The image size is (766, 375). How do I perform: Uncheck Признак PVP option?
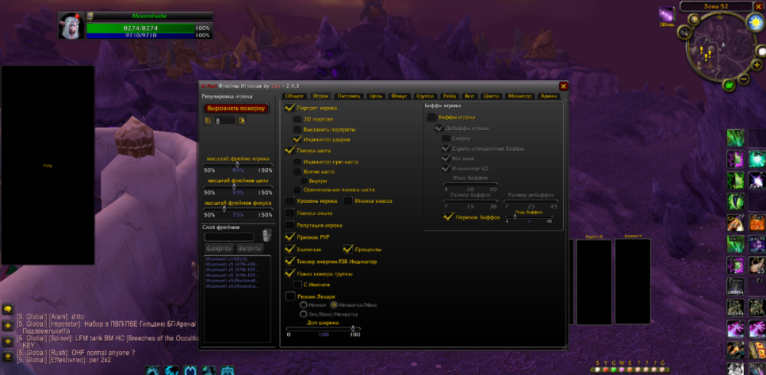290,237
